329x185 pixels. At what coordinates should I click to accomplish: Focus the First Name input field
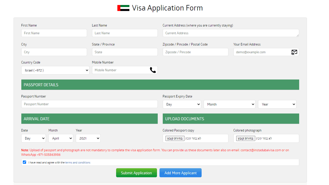coord(54,33)
